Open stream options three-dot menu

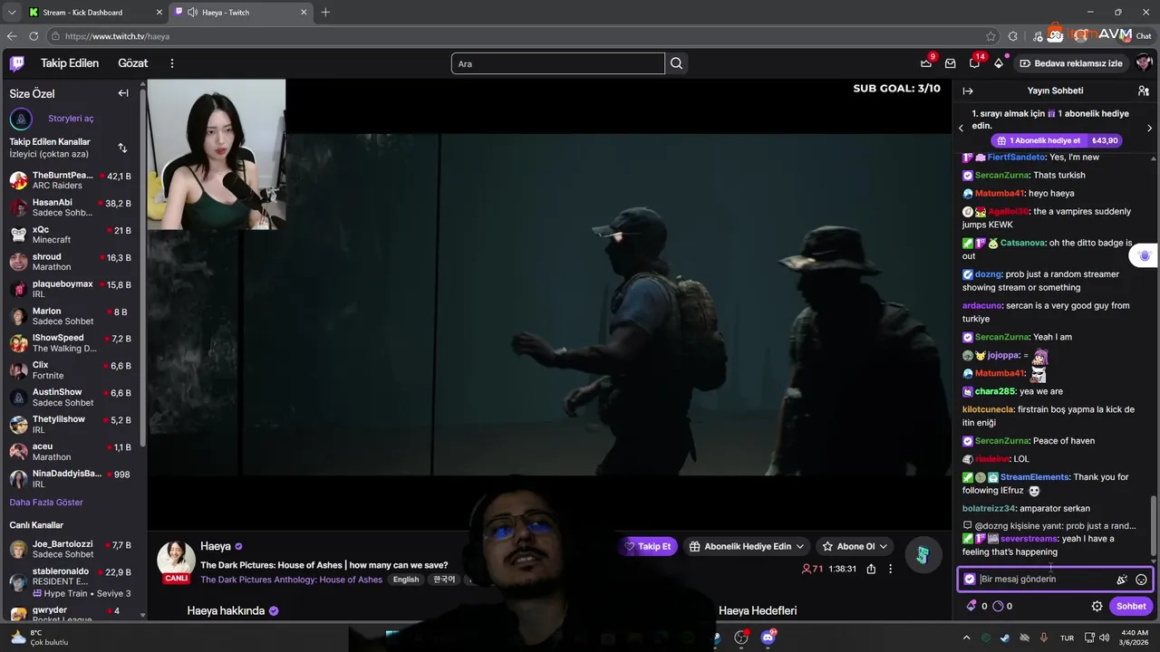[x=890, y=569]
